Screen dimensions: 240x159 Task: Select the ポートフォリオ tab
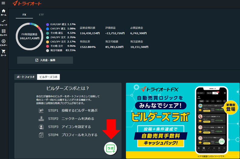click(x=26, y=77)
